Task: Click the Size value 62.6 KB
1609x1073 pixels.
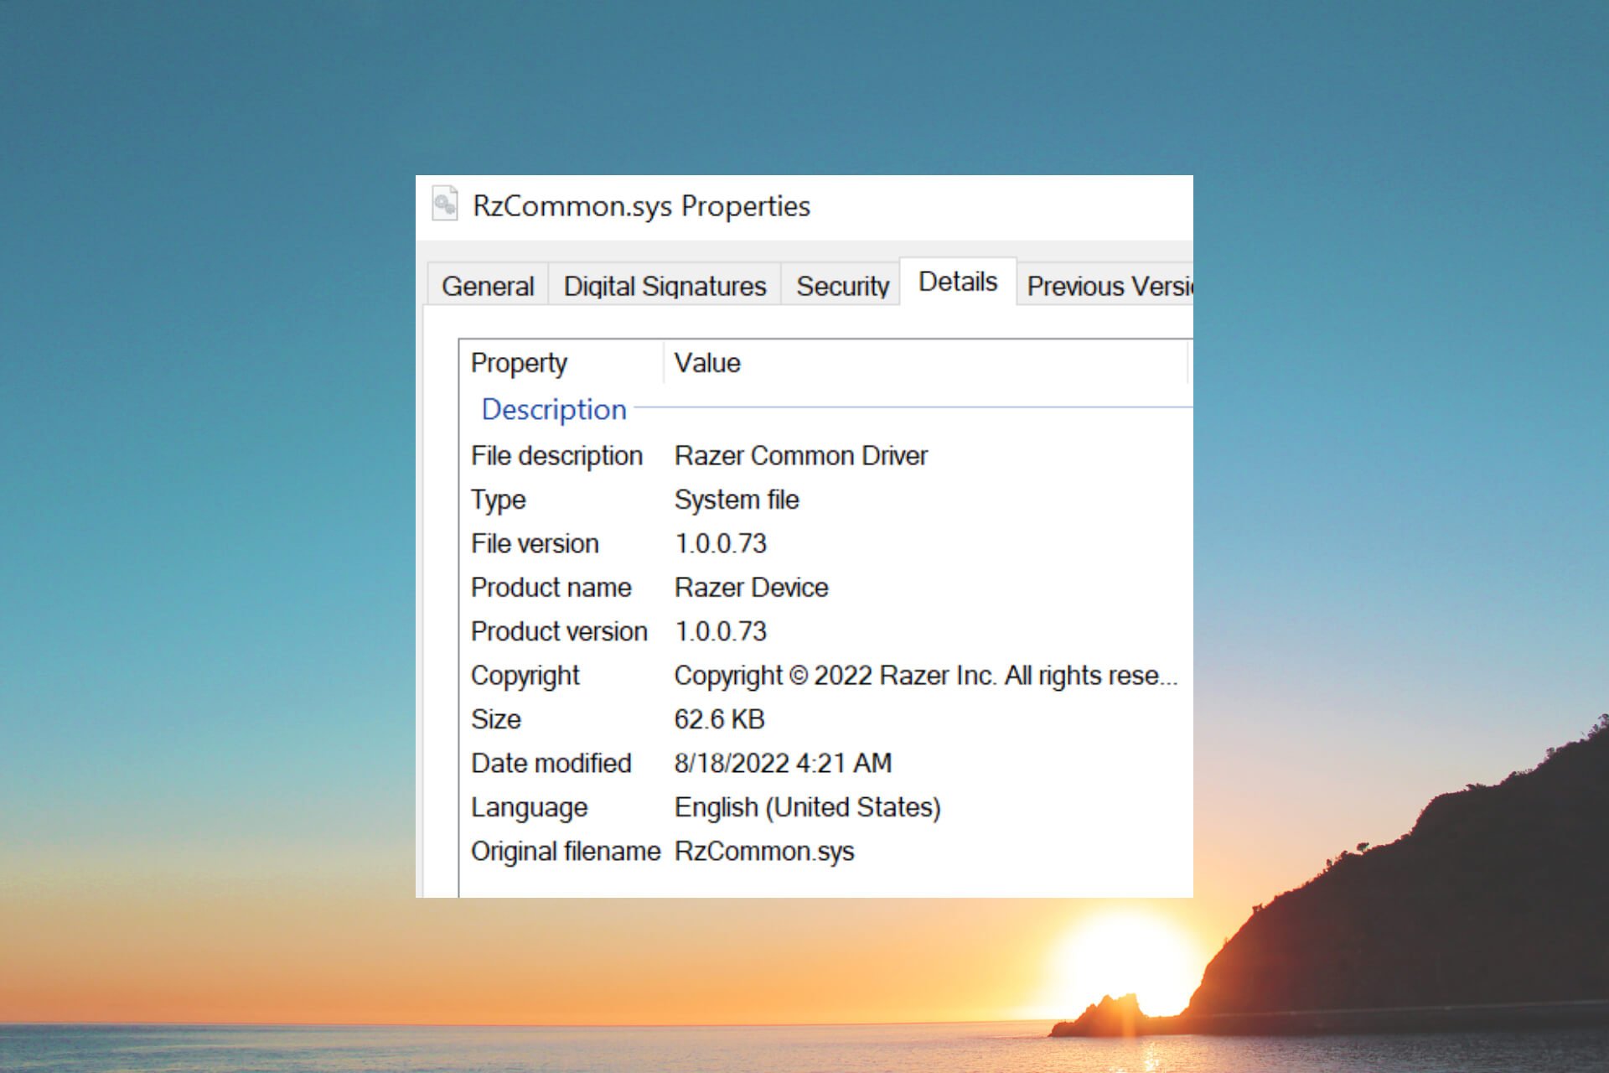Action: (719, 719)
